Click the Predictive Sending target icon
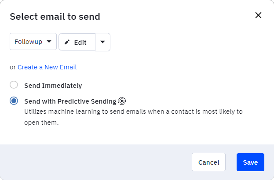 (x=122, y=101)
